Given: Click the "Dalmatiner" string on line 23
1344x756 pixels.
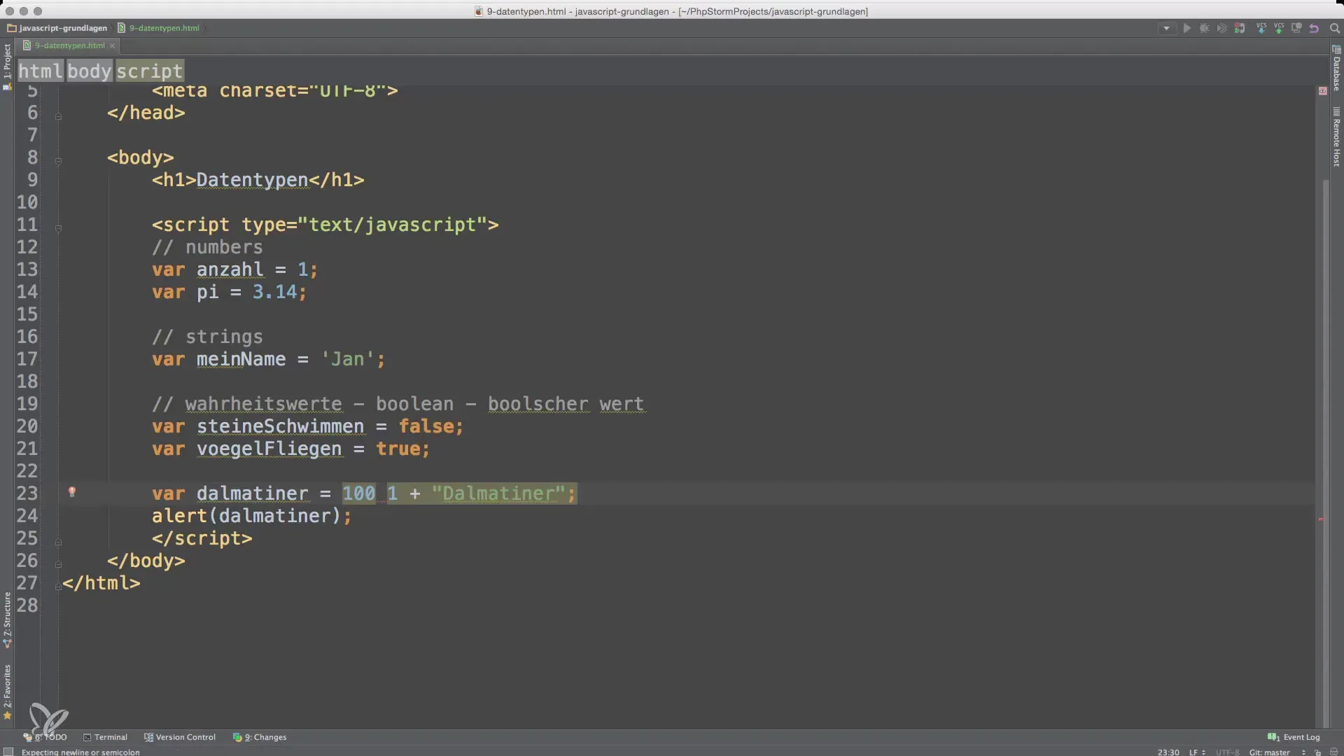Looking at the screenshot, I should click(498, 493).
